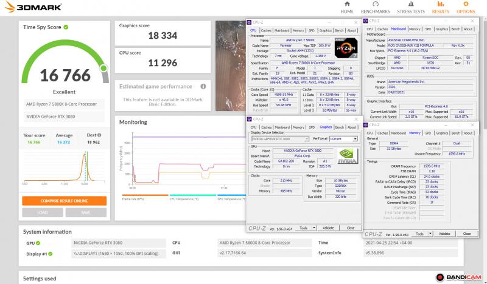
Task: Switch to Caches tab in CPU window
Action: pos(266,30)
